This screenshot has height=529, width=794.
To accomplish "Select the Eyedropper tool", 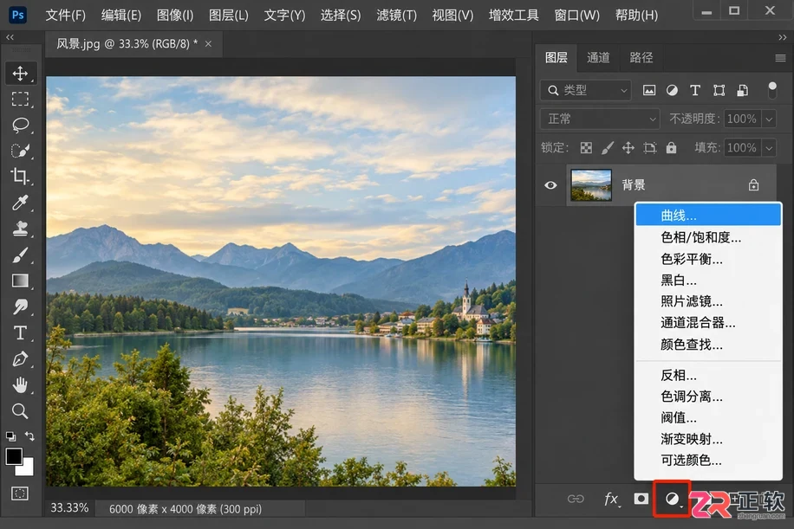I will 20,203.
